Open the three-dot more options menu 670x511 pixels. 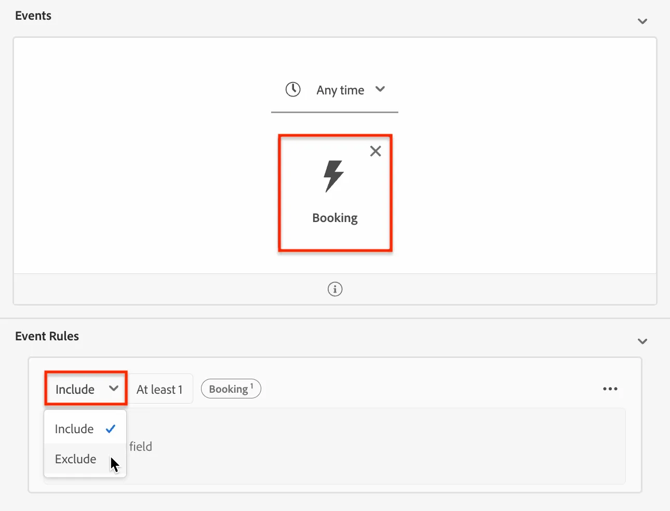(610, 389)
